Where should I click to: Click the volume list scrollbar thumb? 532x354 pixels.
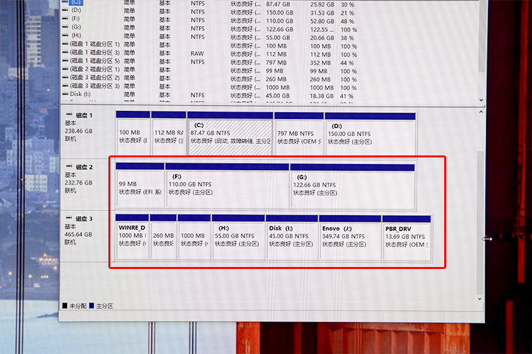pos(481,36)
